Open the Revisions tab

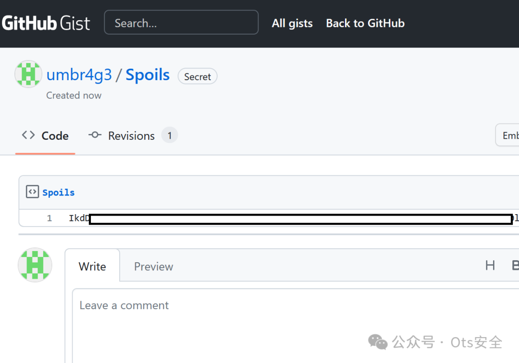click(x=133, y=135)
